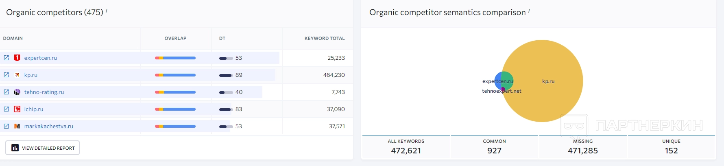The height and width of the screenshot is (166, 724).
Task: Click the kp.ru overlap bar
Action: (x=175, y=75)
